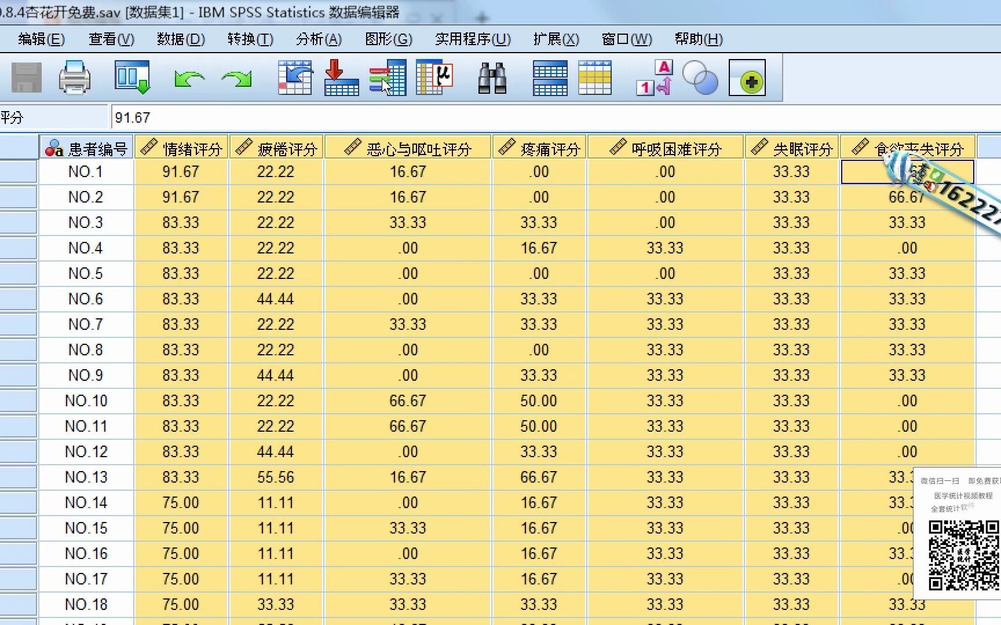Viewport: 1001px width, 625px height.
Task: Open the 窗口(W) menu
Action: click(627, 39)
